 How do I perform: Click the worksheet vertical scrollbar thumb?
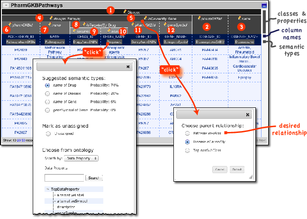point(264,22)
